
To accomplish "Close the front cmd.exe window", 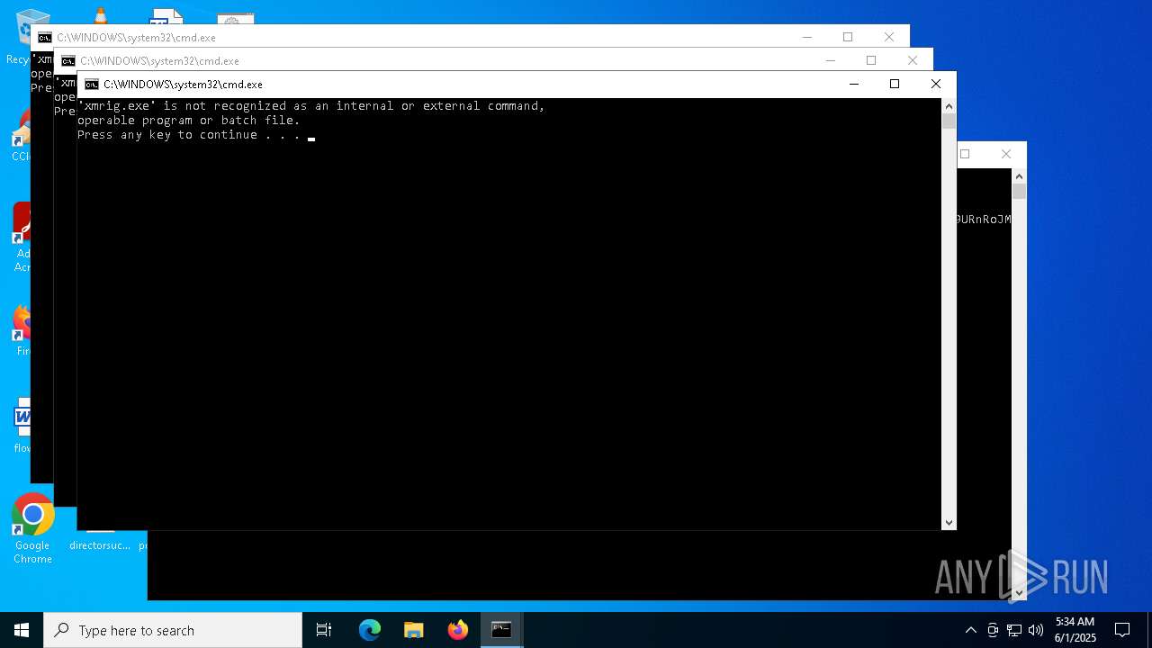I will click(x=936, y=84).
